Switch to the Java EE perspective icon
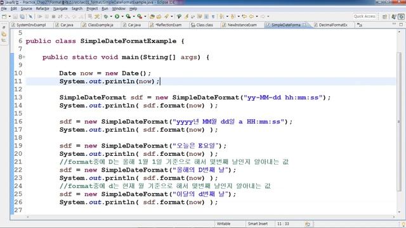The image size is (406, 228). point(394,16)
